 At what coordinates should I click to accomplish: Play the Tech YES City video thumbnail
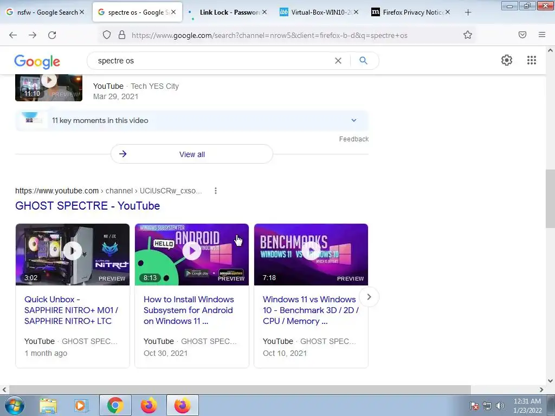pyautogui.click(x=49, y=88)
